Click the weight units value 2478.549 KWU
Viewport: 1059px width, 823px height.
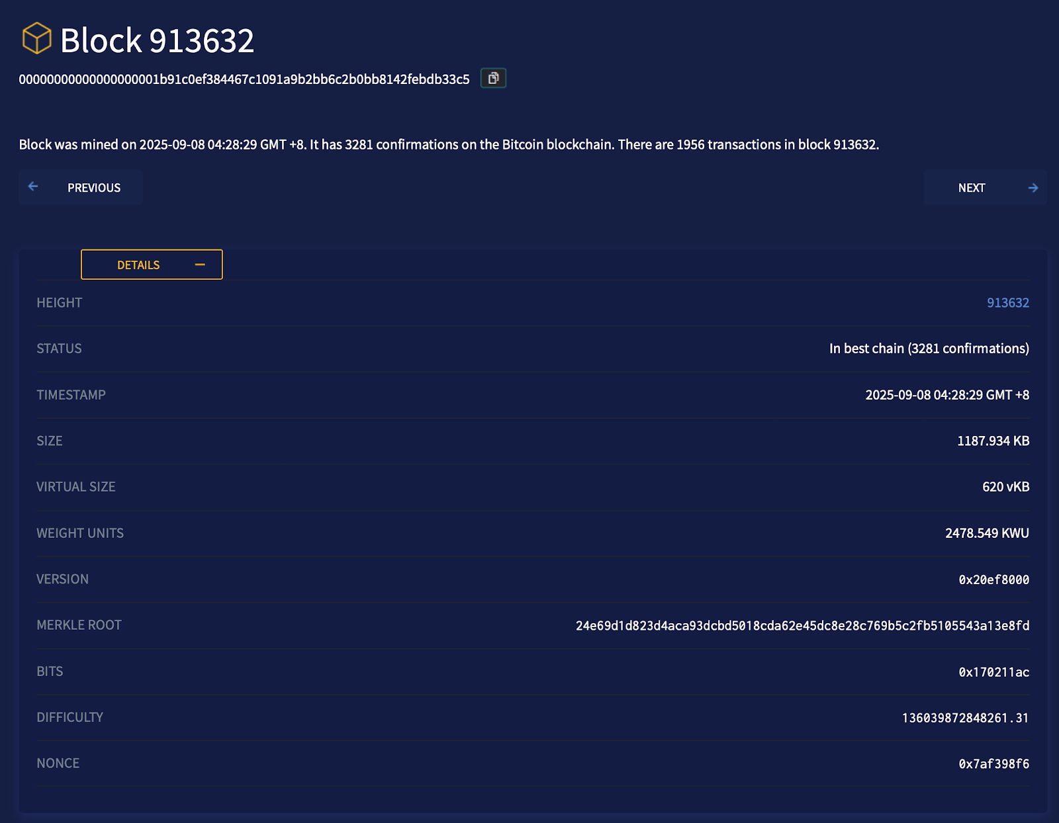[x=986, y=533]
